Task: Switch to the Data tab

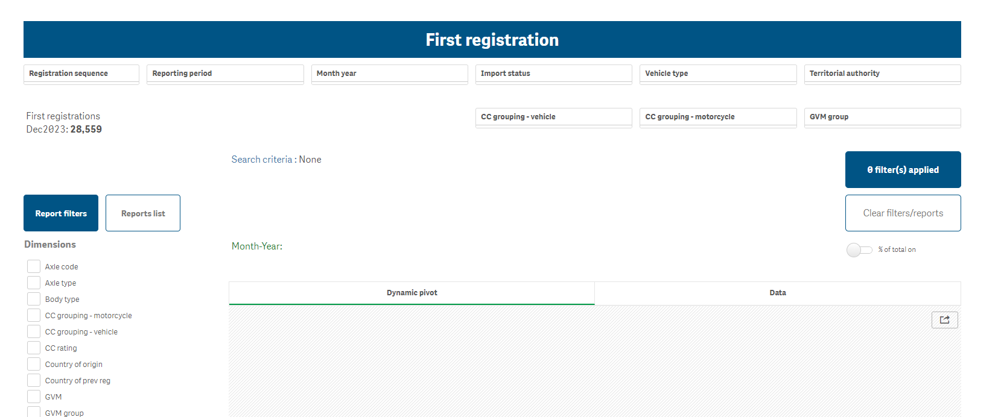Action: 777,293
